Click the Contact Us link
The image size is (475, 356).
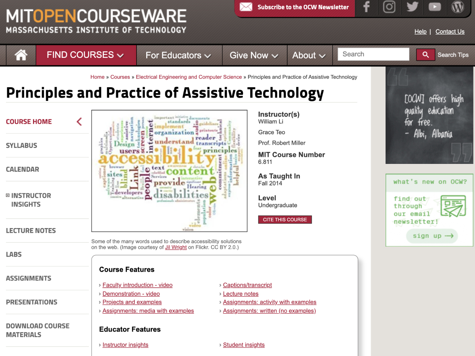click(450, 32)
